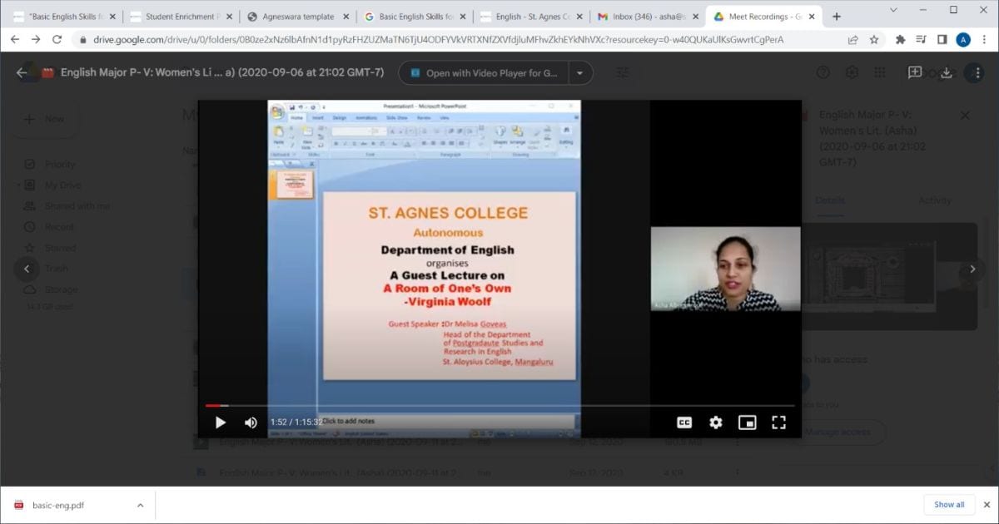Show the next file in preview
999x524 pixels.
point(972,269)
